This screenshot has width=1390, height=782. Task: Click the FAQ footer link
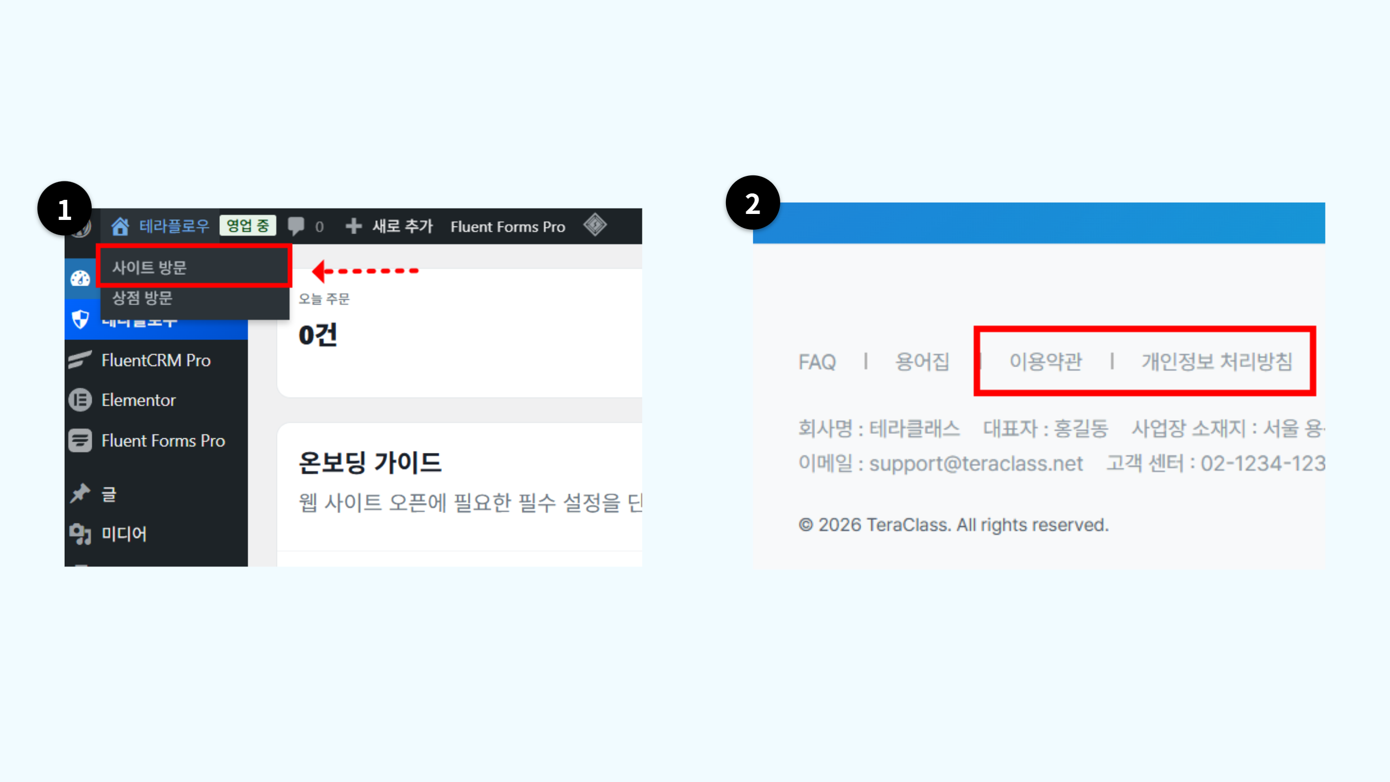(x=817, y=362)
